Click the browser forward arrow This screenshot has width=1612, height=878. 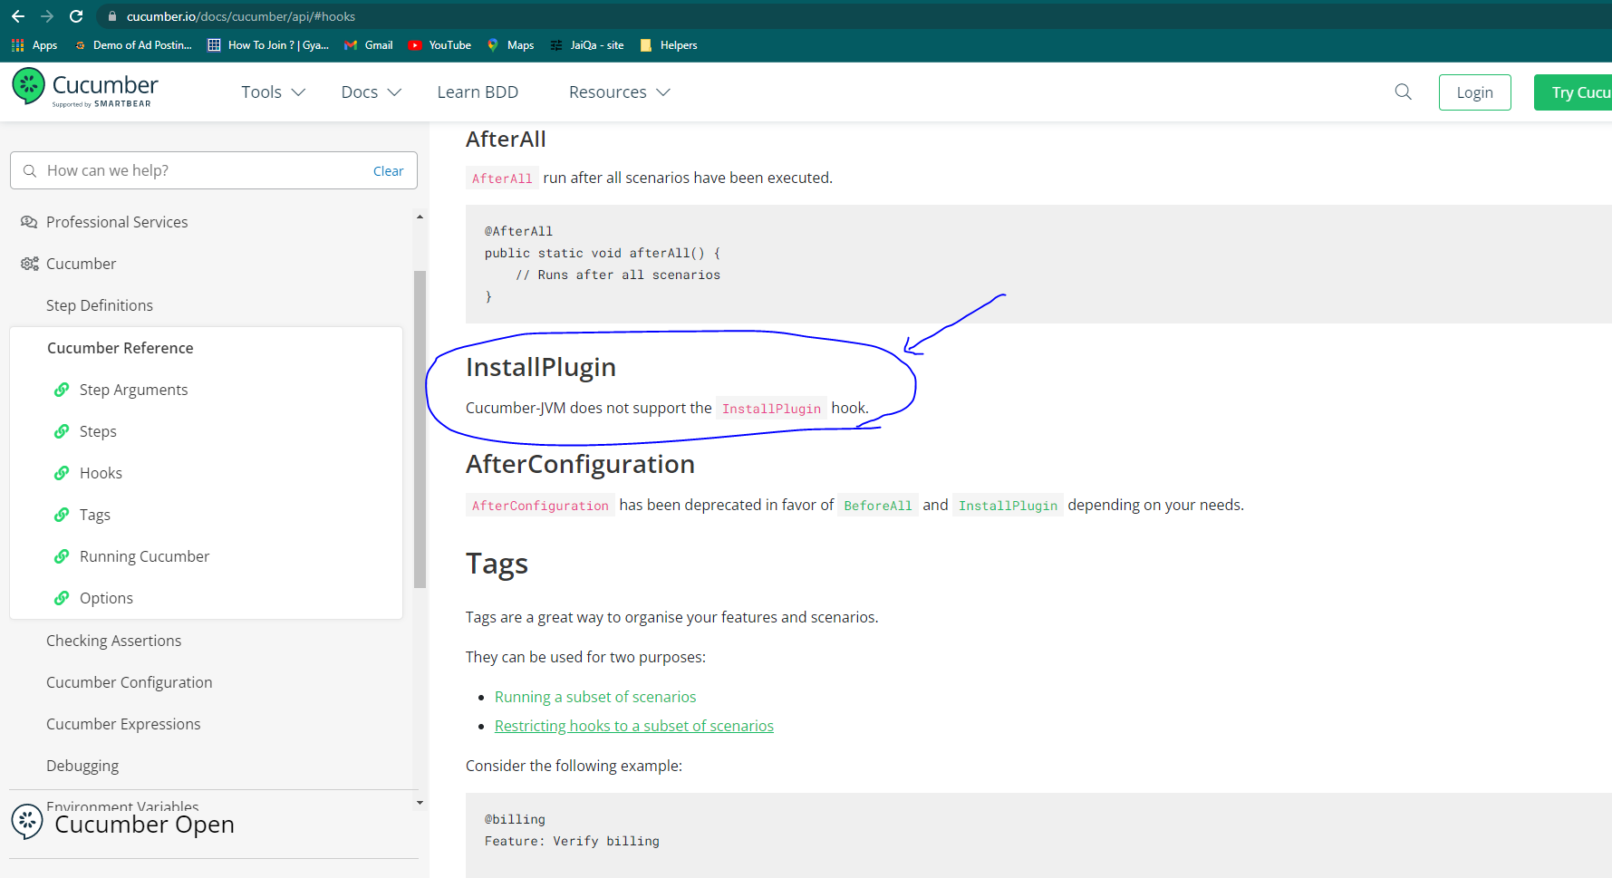[47, 16]
